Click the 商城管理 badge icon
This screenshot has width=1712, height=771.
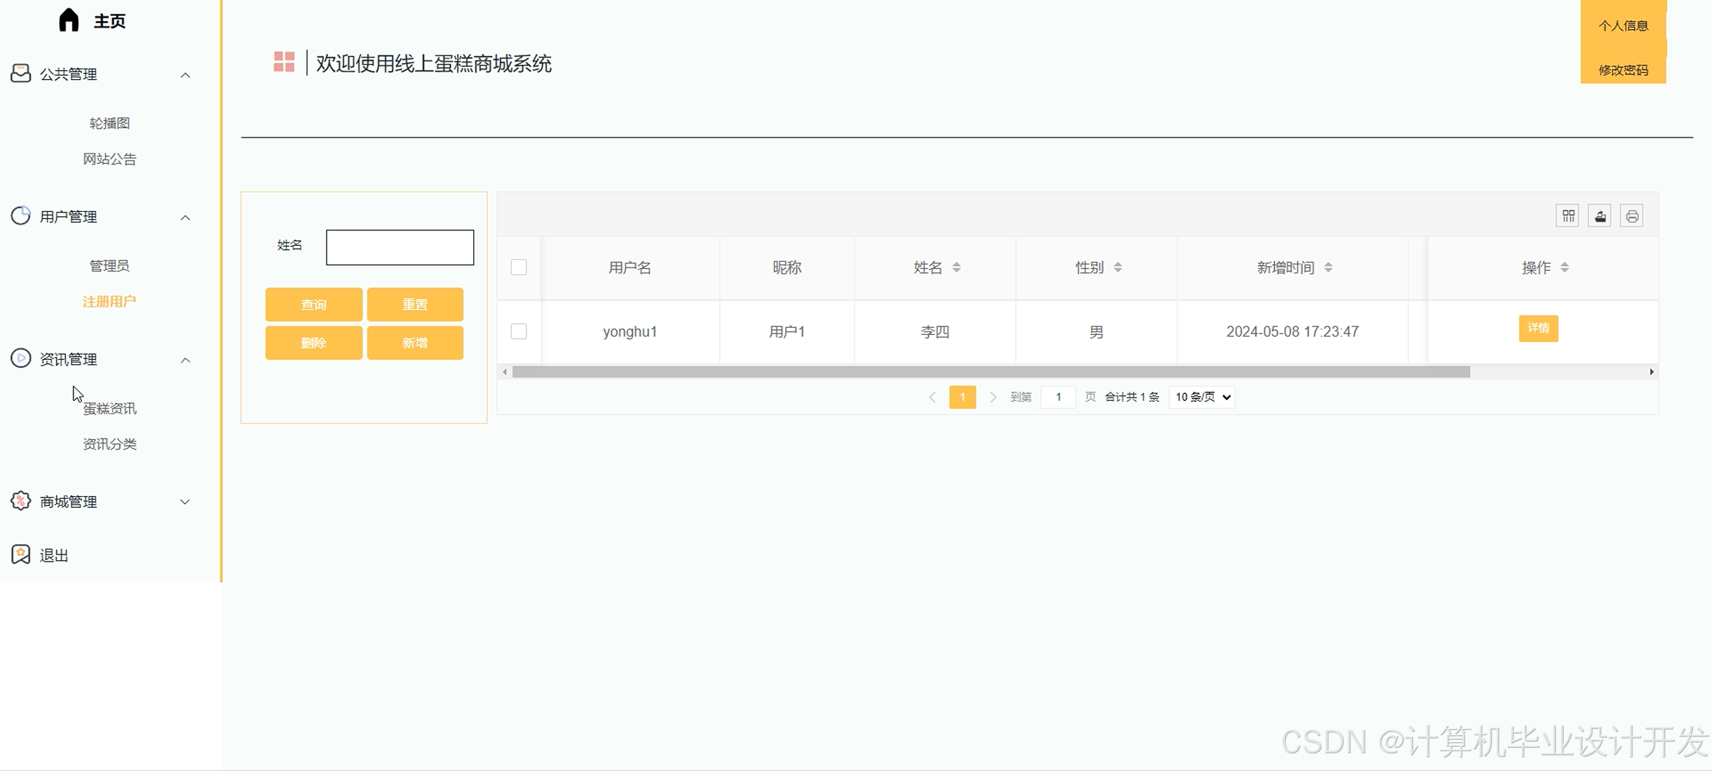[21, 501]
